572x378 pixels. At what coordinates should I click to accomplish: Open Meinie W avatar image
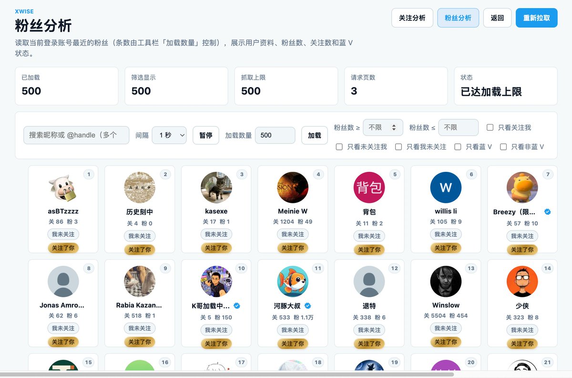click(293, 188)
